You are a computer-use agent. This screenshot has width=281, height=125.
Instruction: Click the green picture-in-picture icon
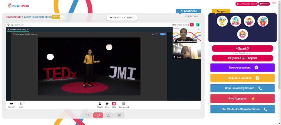point(198,25)
